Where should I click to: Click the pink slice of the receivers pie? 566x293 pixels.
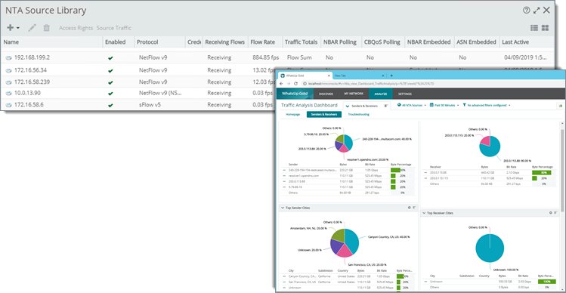point(485,140)
